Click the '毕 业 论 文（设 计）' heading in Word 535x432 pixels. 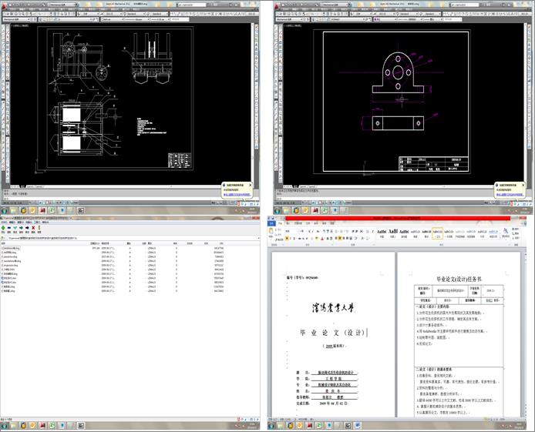coord(333,333)
